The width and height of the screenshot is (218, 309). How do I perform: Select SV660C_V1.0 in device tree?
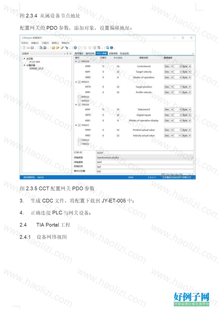[x=36, y=69]
